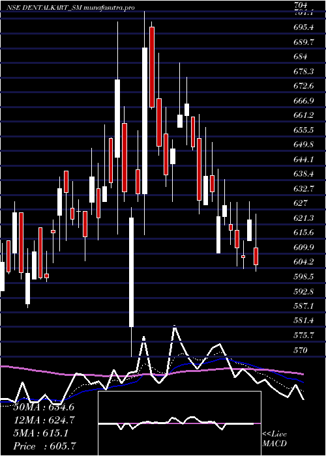Screen dimensions: 326x456
Task: Click the 689.7 price axis label
Action: click(x=304, y=42)
